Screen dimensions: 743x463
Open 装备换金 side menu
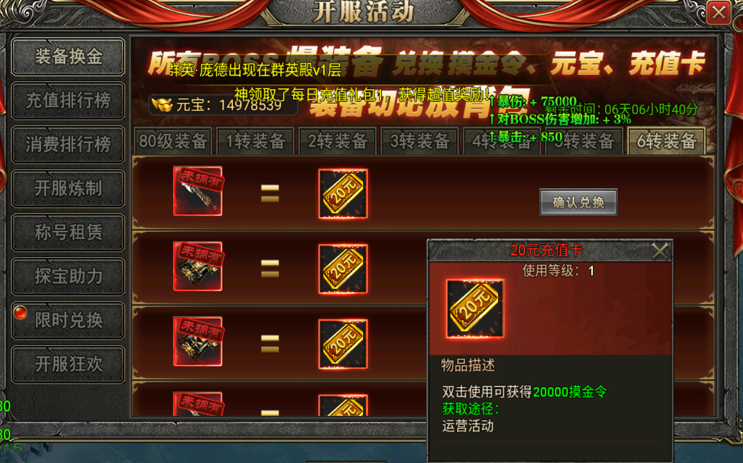coord(68,57)
